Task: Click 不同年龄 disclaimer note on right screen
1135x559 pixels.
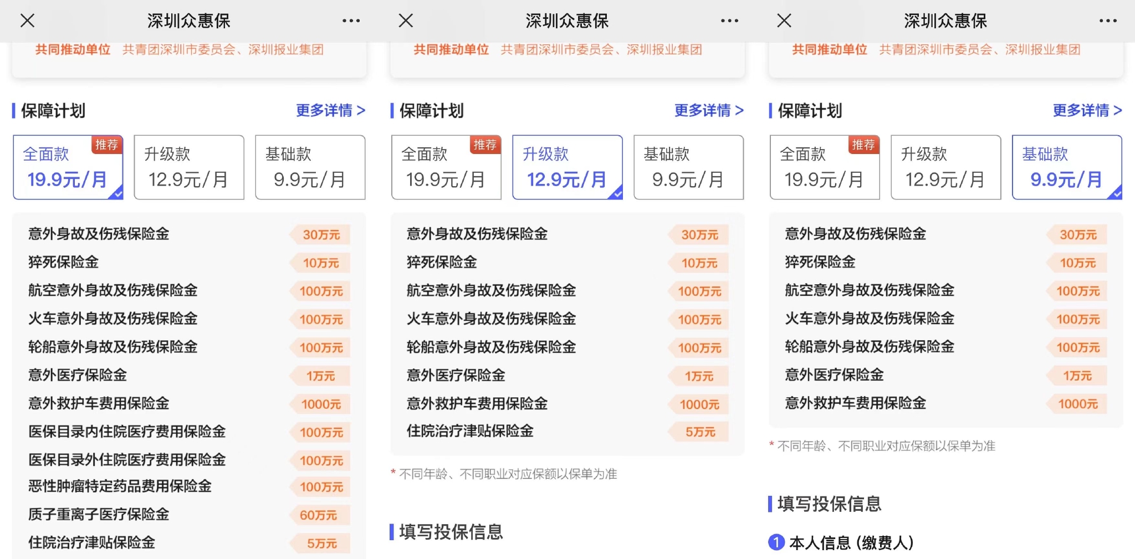Action: [x=882, y=446]
